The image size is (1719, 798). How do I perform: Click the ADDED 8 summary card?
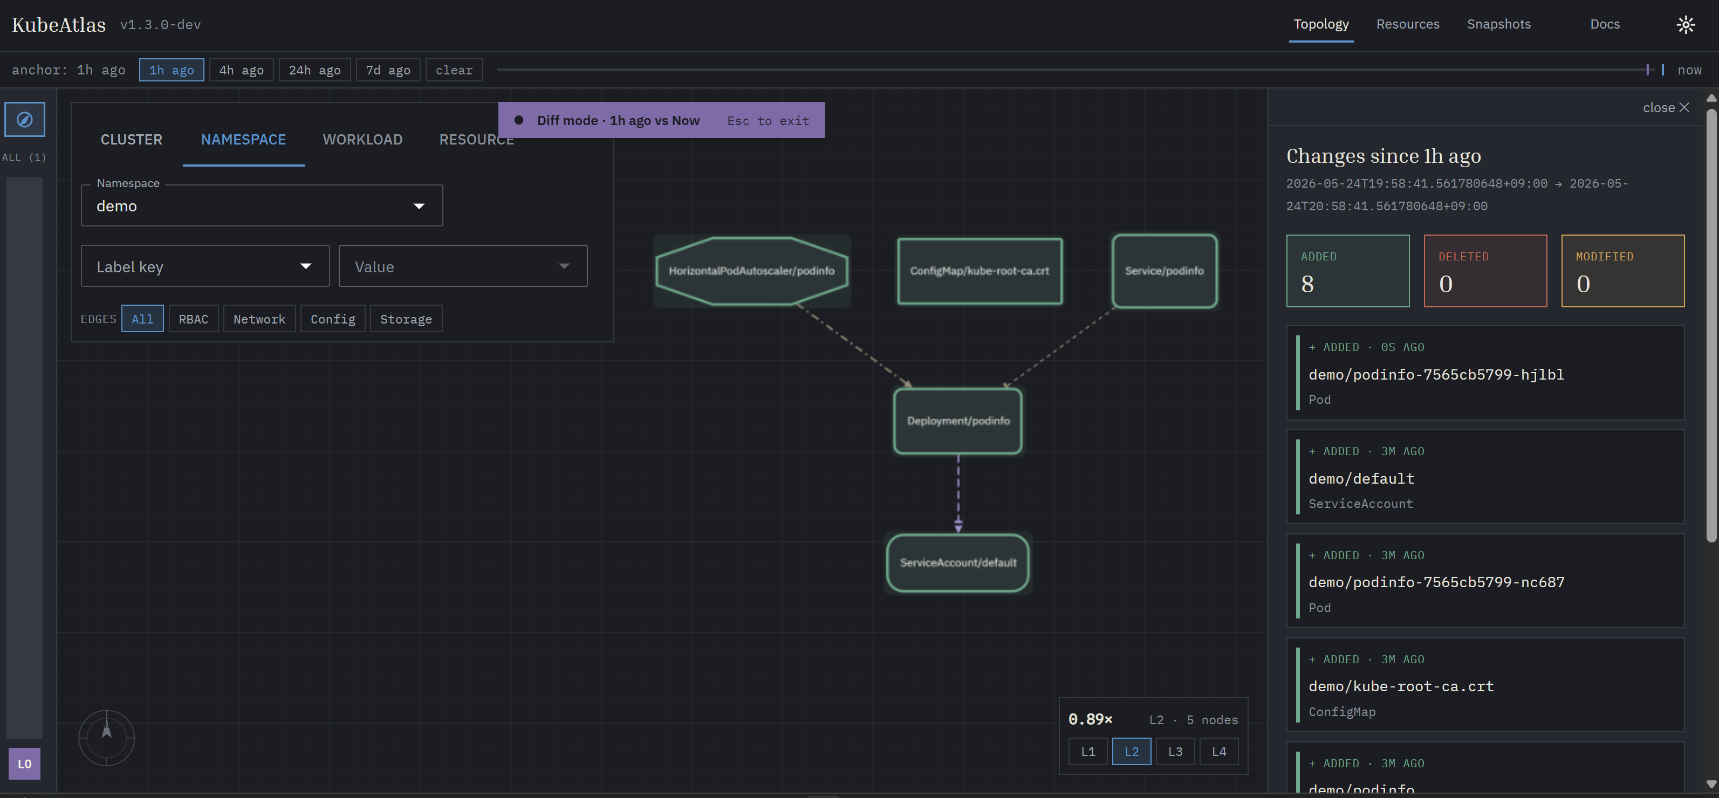tap(1348, 271)
